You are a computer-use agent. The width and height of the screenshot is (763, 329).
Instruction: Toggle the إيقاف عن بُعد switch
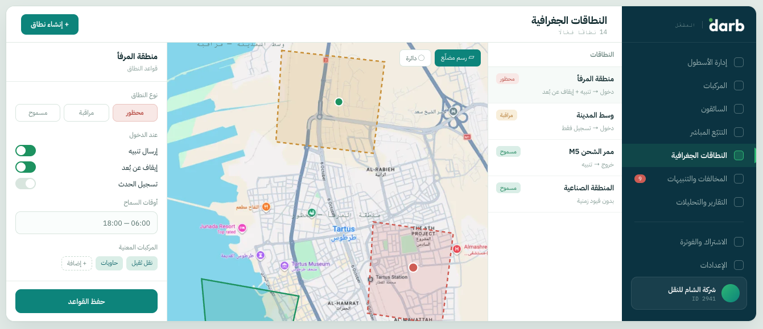[x=26, y=167]
